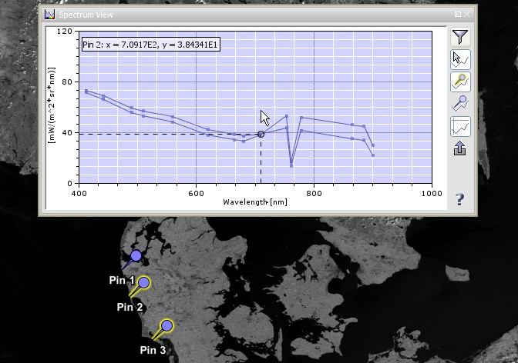Screen dimensions: 518x363
Task: Click the Spectrum View title text
Action: (x=88, y=14)
